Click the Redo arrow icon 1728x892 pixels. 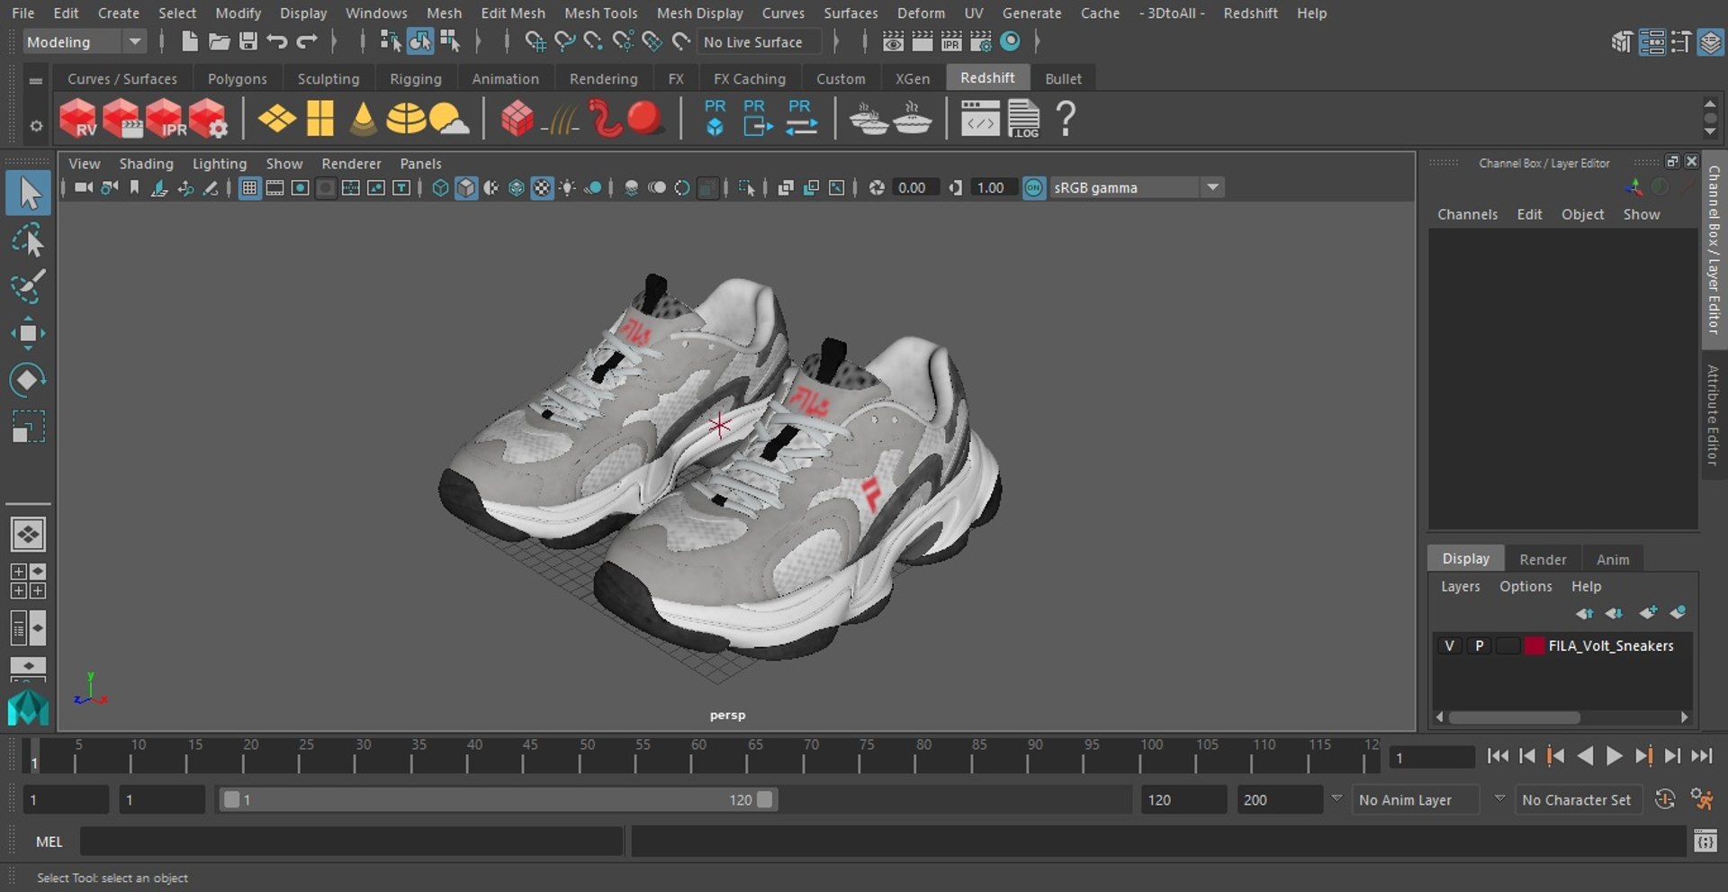(x=307, y=41)
